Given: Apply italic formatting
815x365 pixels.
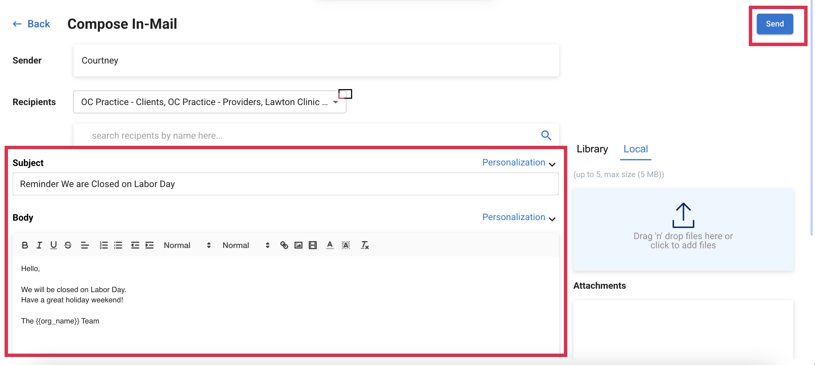Looking at the screenshot, I should point(39,245).
